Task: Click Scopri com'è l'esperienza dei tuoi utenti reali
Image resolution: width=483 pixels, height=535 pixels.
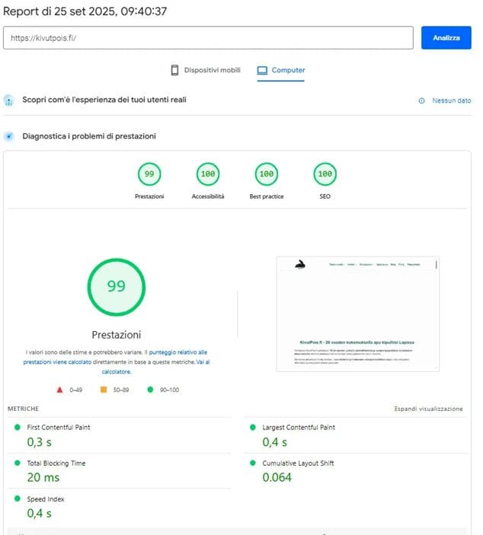Action: click(104, 100)
